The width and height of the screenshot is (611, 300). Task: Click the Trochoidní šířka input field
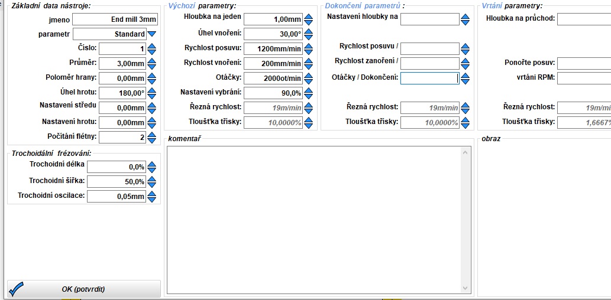click(116, 182)
